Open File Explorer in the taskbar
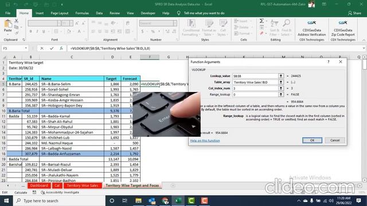The width and height of the screenshot is (367, 206). point(138,201)
